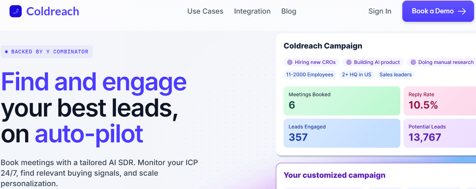Select the 'Hiring new CROs' tag

pyautogui.click(x=311, y=62)
